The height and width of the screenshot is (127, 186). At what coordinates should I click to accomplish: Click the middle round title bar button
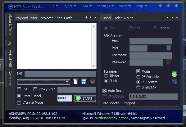coord(168,6)
